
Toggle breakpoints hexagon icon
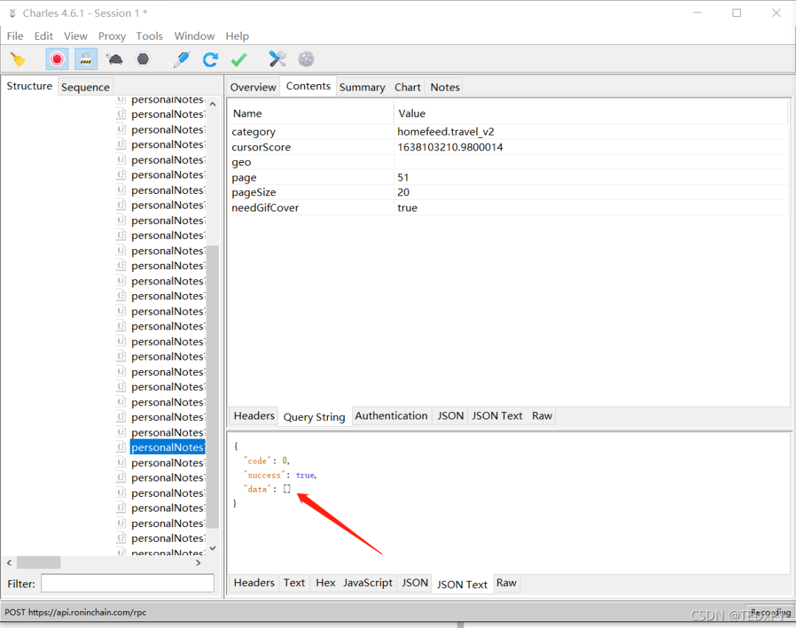[143, 60]
